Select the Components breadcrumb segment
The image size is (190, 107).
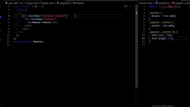[x=32, y=3]
